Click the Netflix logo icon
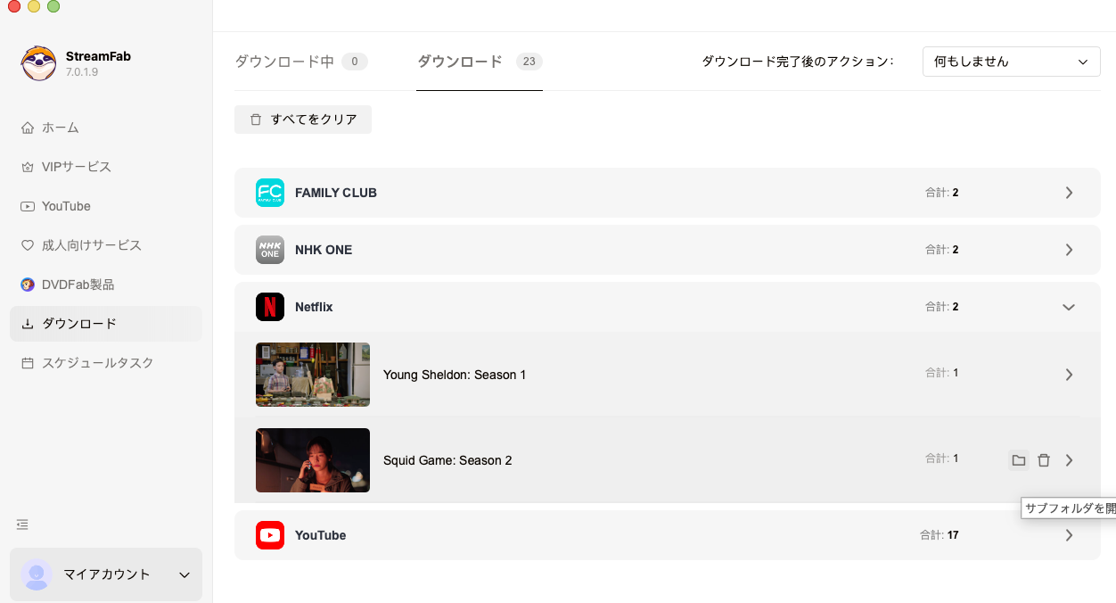 [x=270, y=307]
